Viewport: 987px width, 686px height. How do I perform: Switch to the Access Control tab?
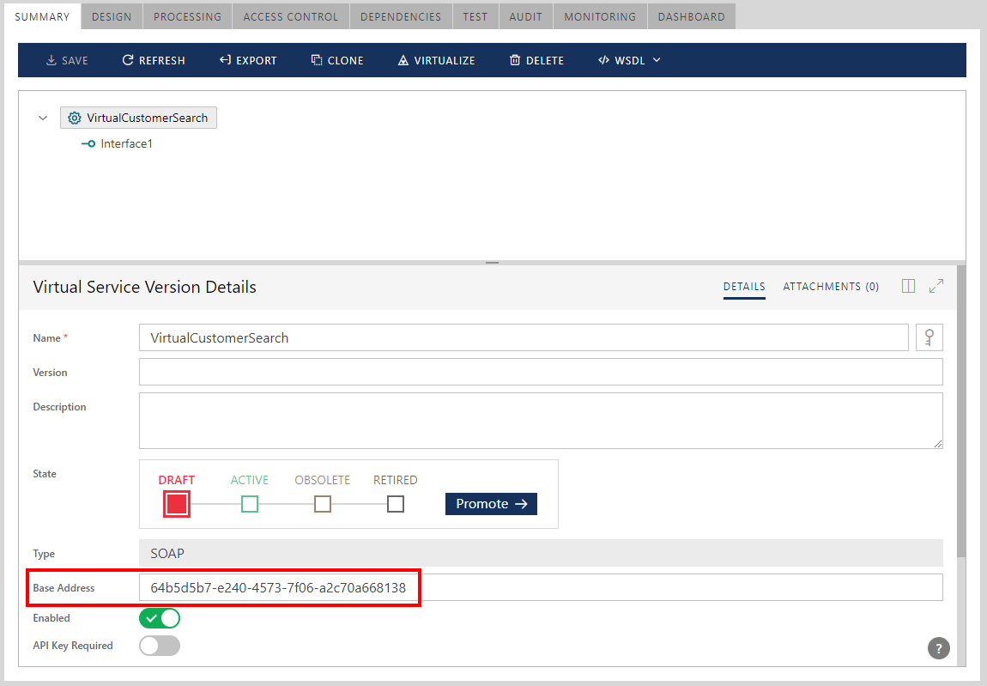[x=291, y=16]
